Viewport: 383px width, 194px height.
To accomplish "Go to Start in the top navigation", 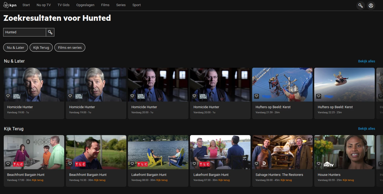I will [26, 5].
